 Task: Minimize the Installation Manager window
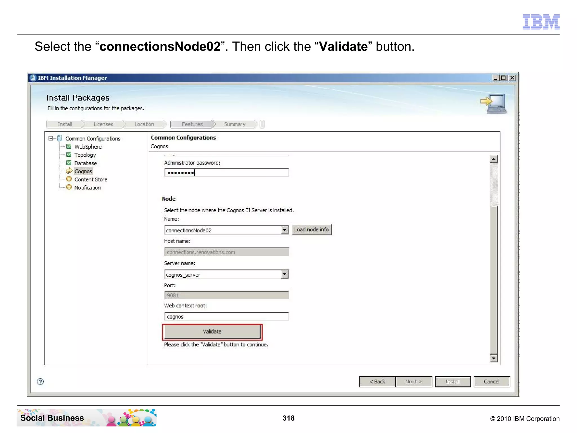(x=495, y=78)
